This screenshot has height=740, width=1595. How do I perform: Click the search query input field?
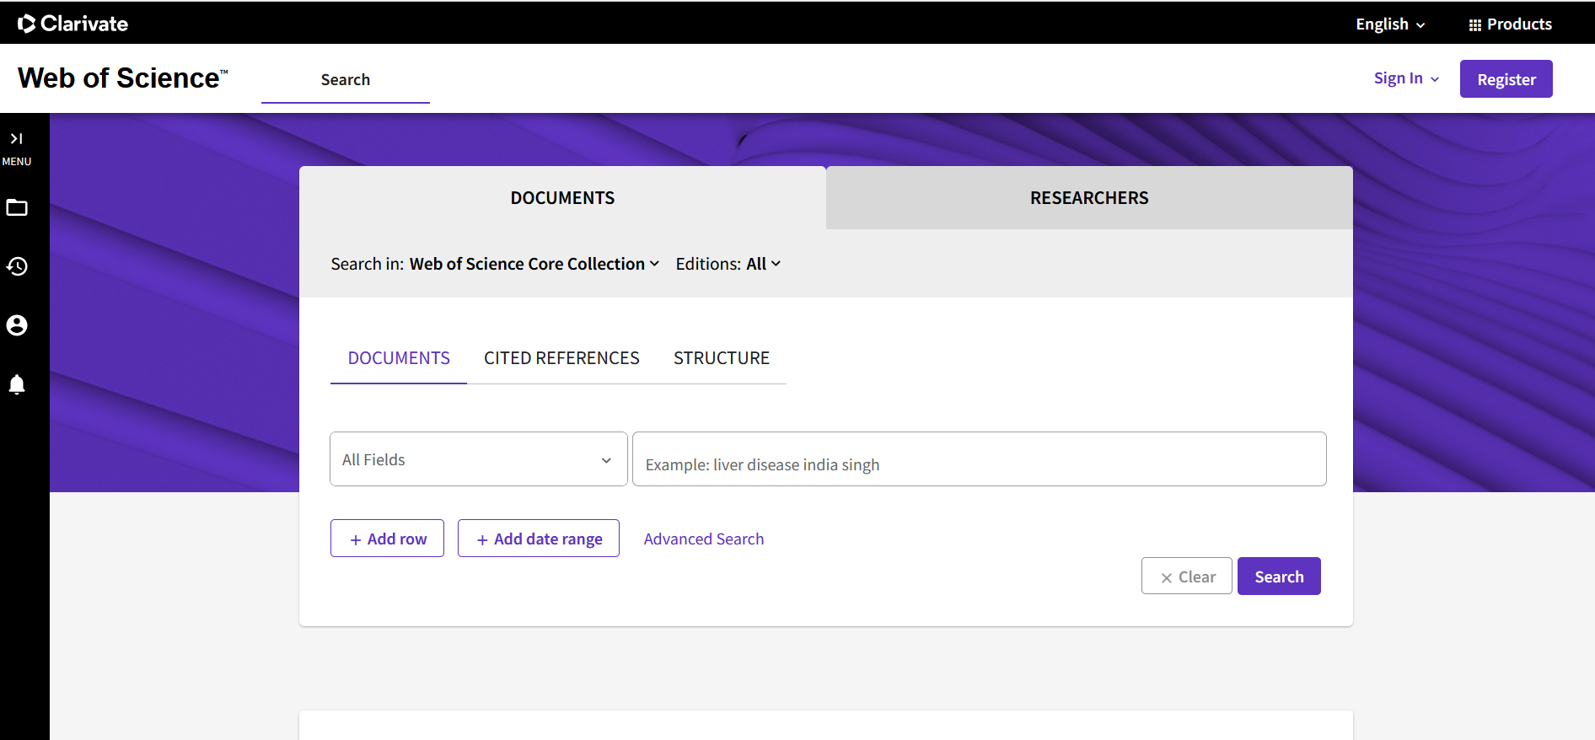click(x=980, y=459)
